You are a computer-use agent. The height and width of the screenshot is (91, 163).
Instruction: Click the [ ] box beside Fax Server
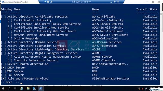pyautogui.click(x=3, y=75)
